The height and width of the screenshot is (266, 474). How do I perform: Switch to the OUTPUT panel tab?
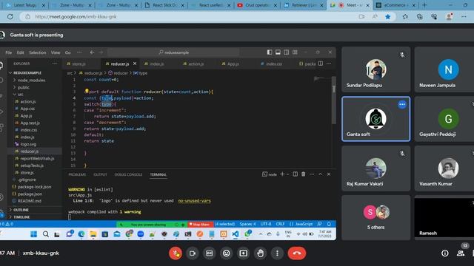[100, 174]
